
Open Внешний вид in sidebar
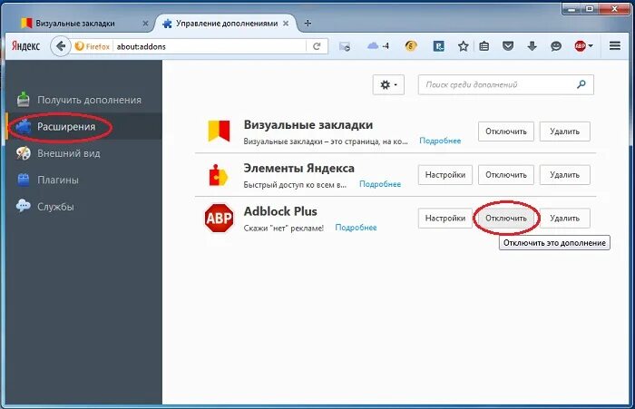point(83,153)
